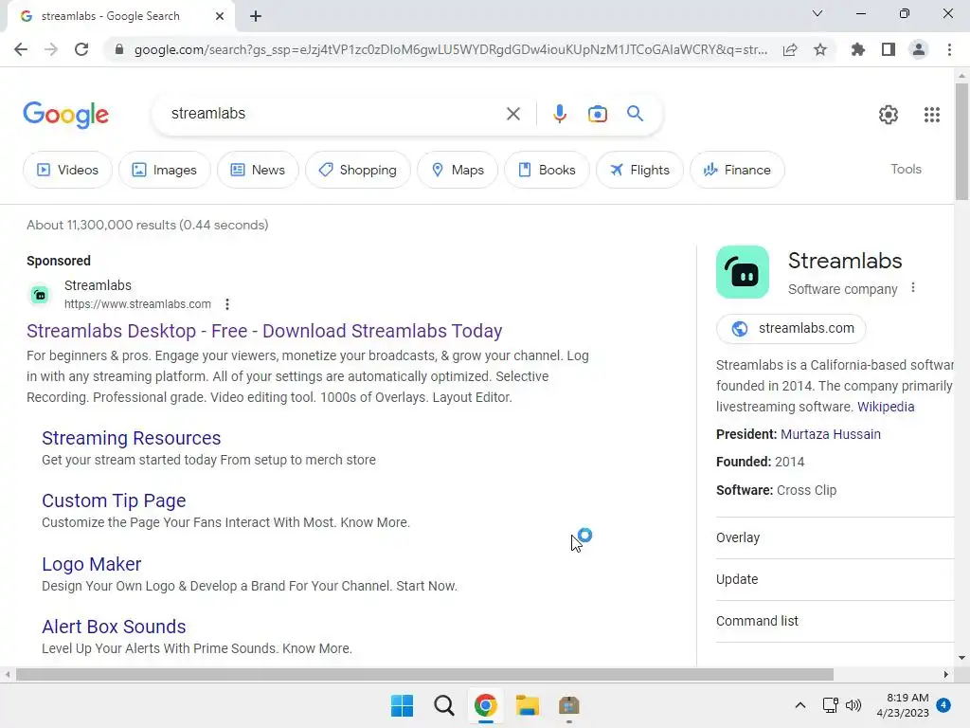Open ad options next to streamlabs.com URL

point(227,304)
